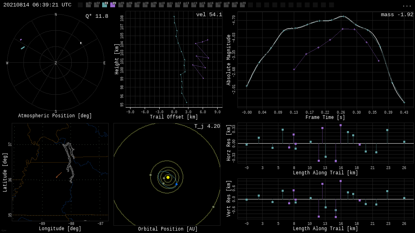Select the blue Earth dot in orbital plot
415x233 pixels.
(x=176, y=184)
